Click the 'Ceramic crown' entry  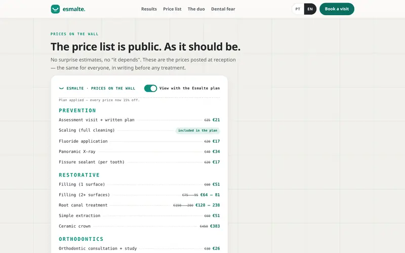pyautogui.click(x=74, y=226)
